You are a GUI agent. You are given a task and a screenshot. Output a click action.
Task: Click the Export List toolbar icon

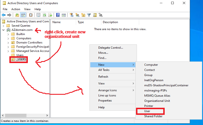(x=50, y=15)
